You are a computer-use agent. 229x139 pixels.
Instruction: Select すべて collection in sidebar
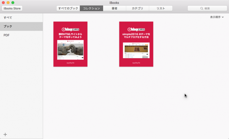21,18
